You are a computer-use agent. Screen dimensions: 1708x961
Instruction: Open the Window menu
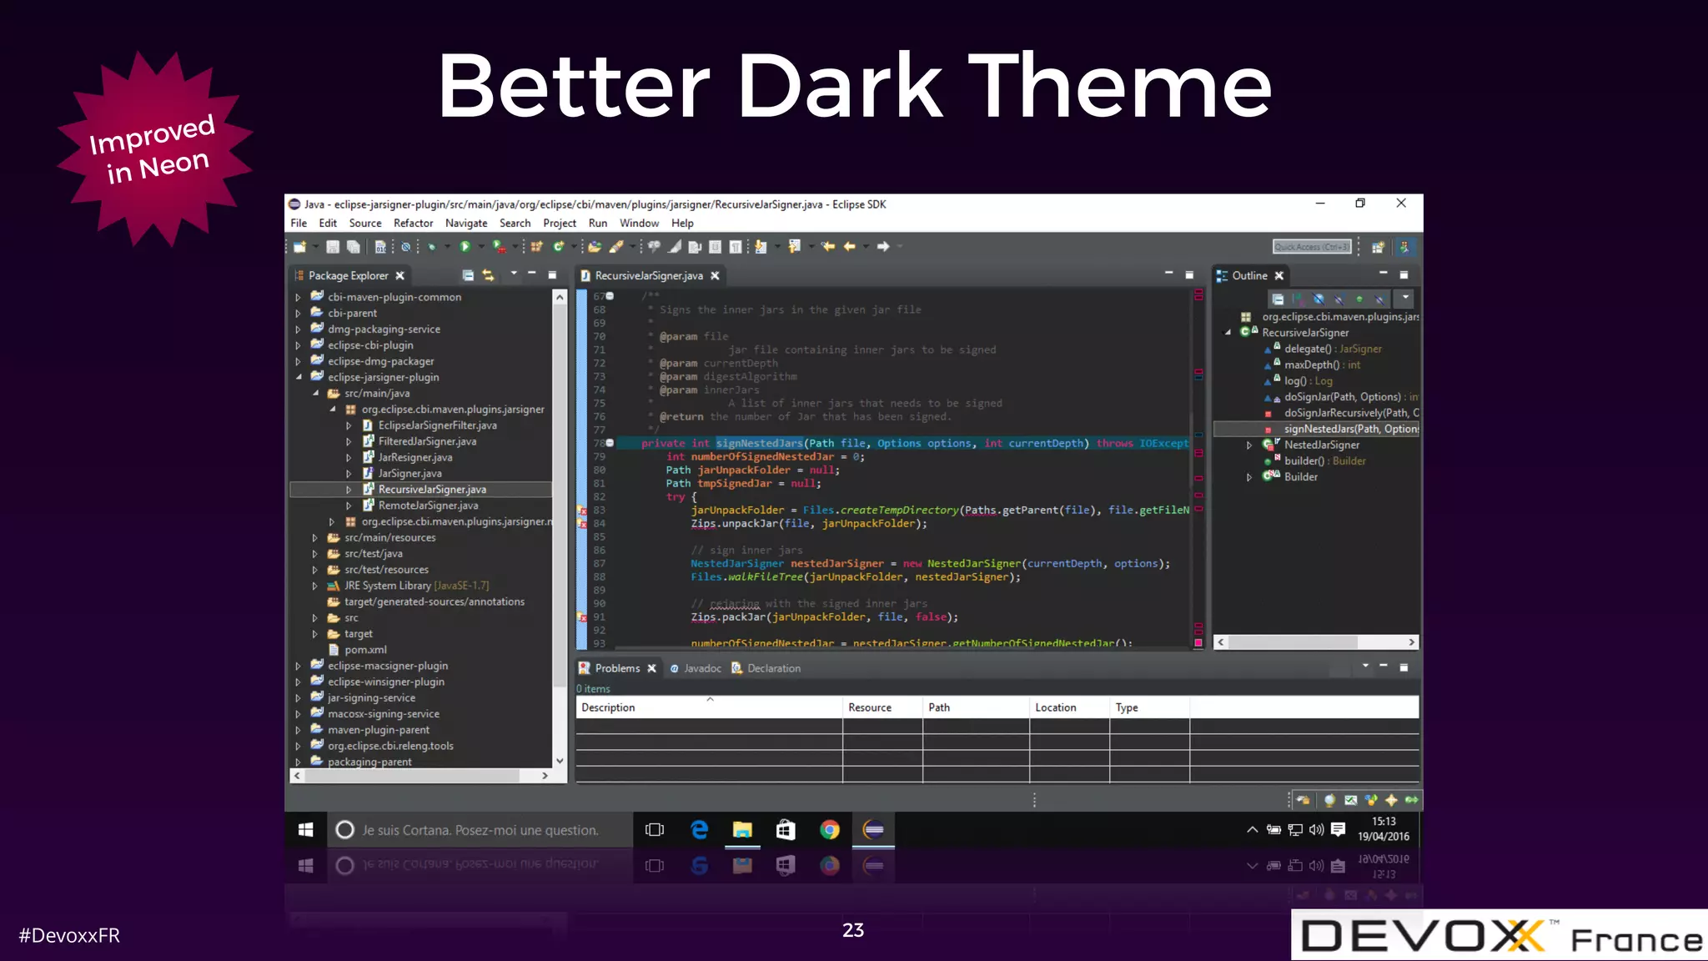[639, 223]
